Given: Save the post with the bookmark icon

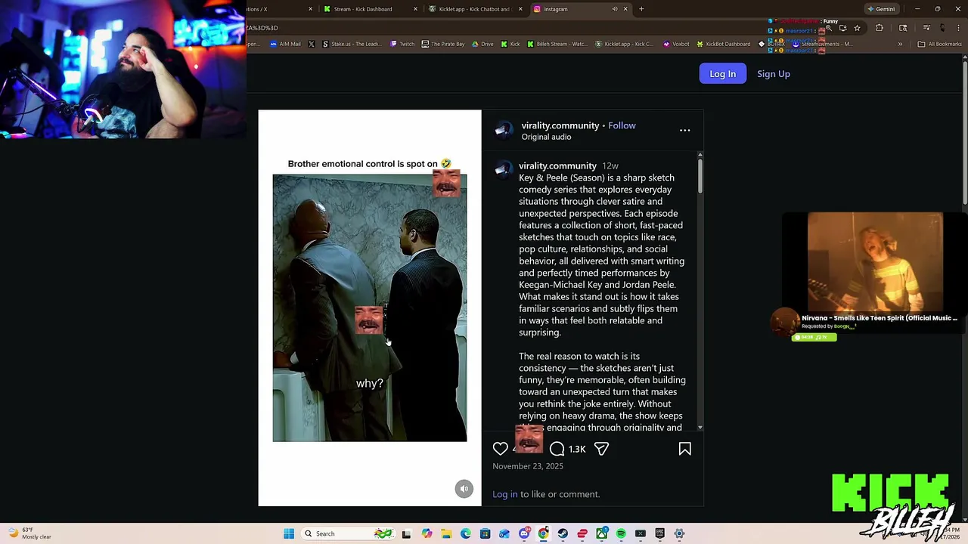Looking at the screenshot, I should click(685, 449).
